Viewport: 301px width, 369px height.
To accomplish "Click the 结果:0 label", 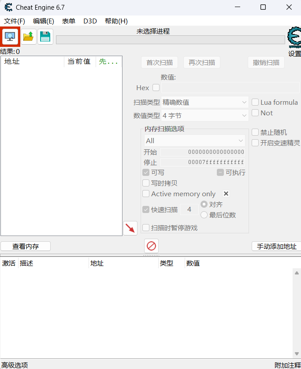I will tap(10, 52).
